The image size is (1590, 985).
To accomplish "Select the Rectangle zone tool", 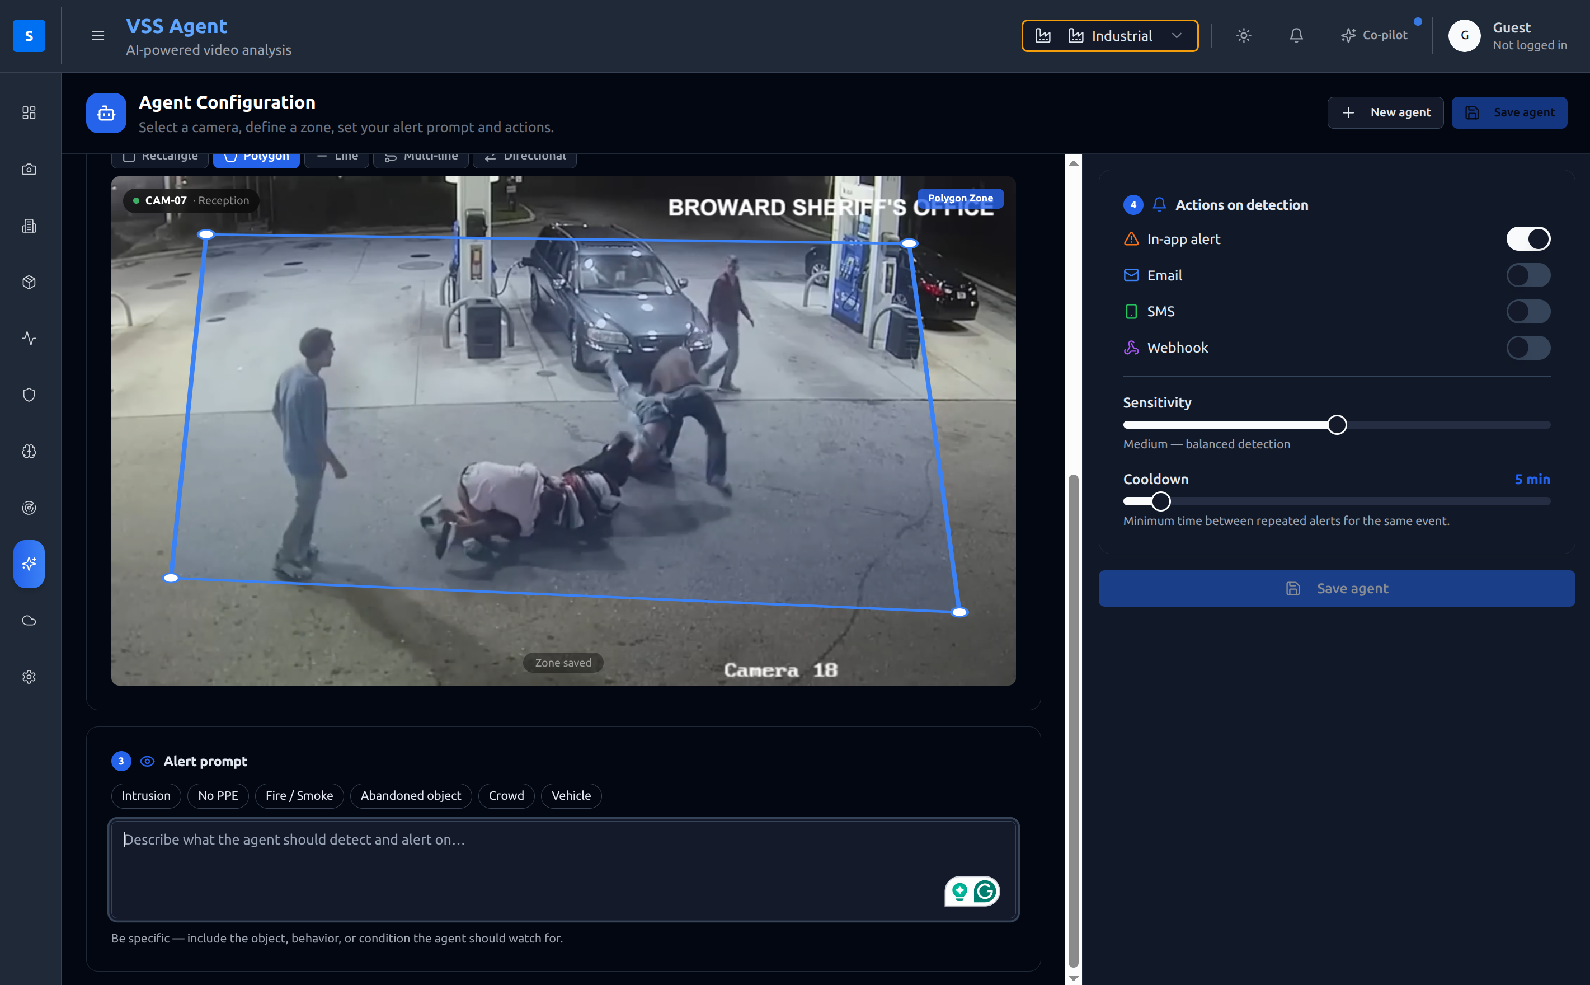I will (160, 160).
